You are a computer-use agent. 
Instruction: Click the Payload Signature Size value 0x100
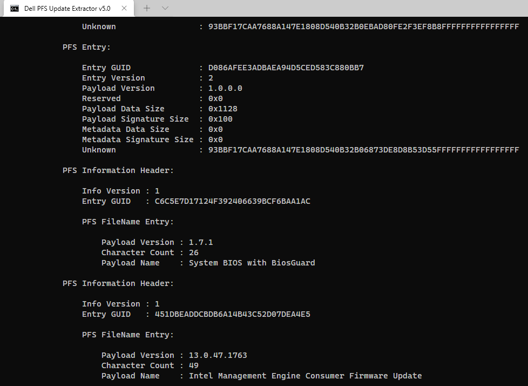click(220, 119)
